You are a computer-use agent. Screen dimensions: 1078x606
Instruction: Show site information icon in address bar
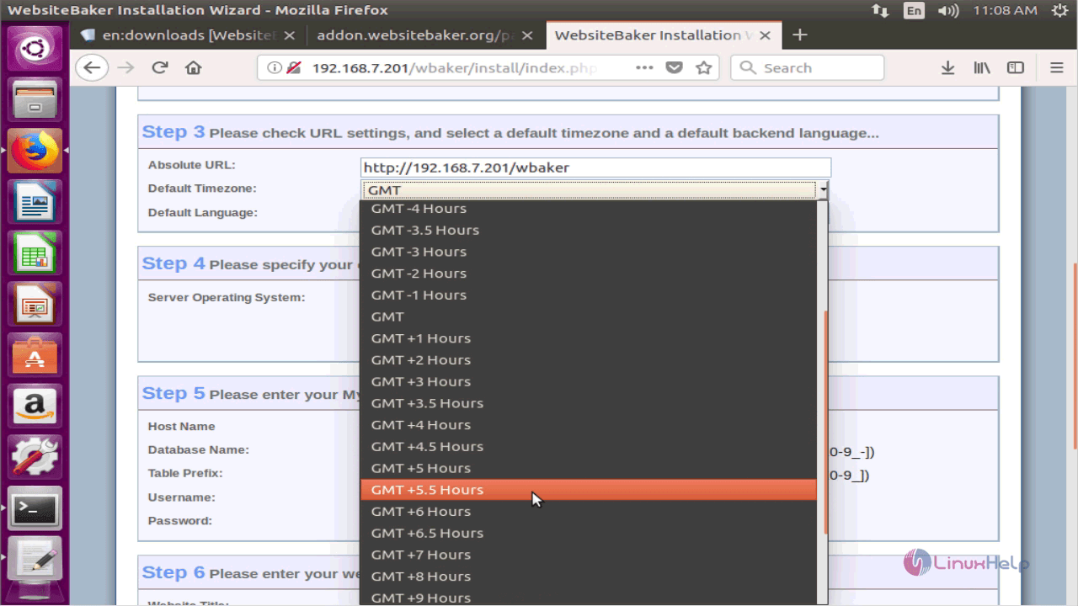(x=275, y=68)
